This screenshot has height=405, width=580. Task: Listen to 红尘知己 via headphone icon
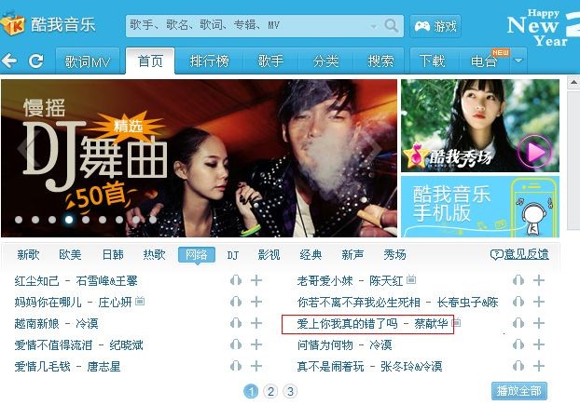pyautogui.click(x=236, y=280)
